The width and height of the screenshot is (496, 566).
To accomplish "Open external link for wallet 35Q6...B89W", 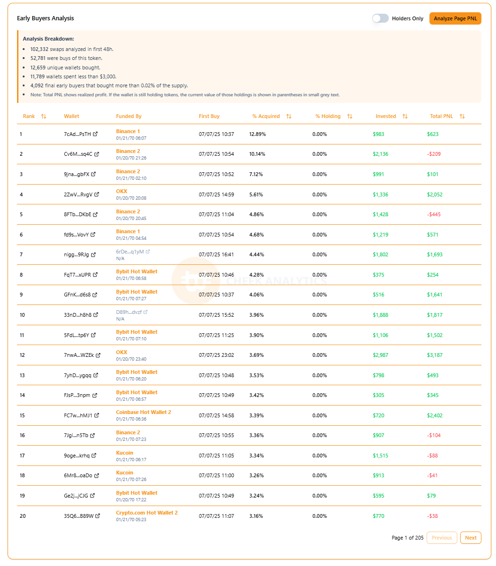I will 98,516.
